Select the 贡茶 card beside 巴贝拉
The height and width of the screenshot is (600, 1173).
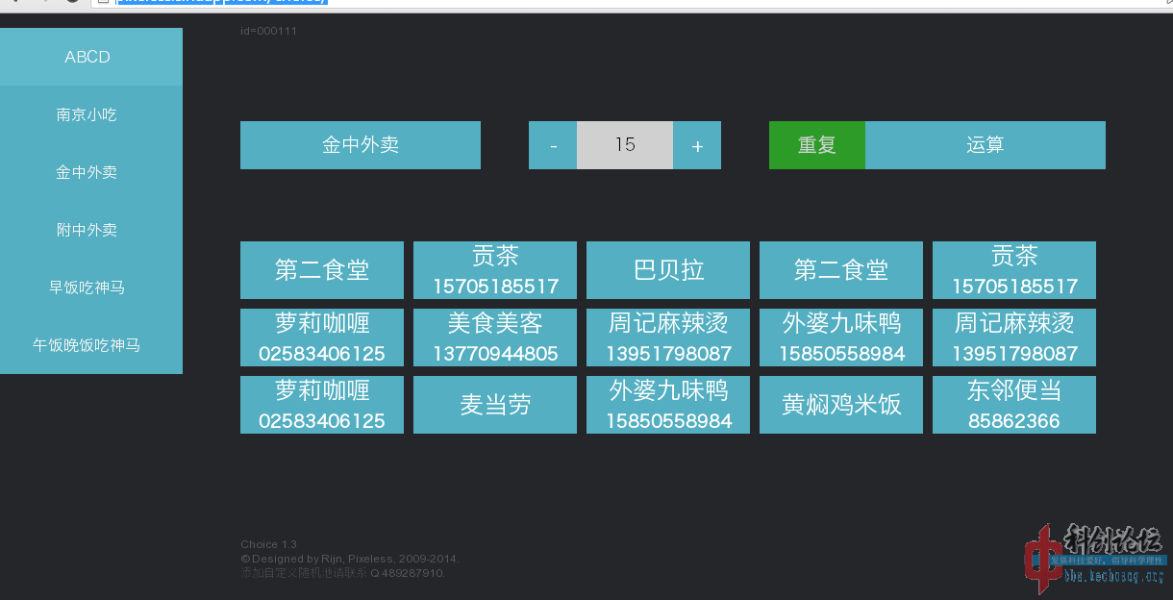pyautogui.click(x=495, y=270)
